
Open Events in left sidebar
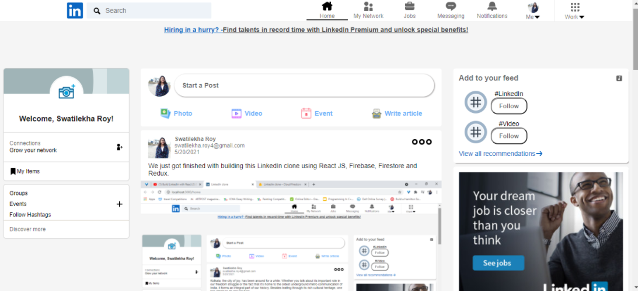coord(18,204)
